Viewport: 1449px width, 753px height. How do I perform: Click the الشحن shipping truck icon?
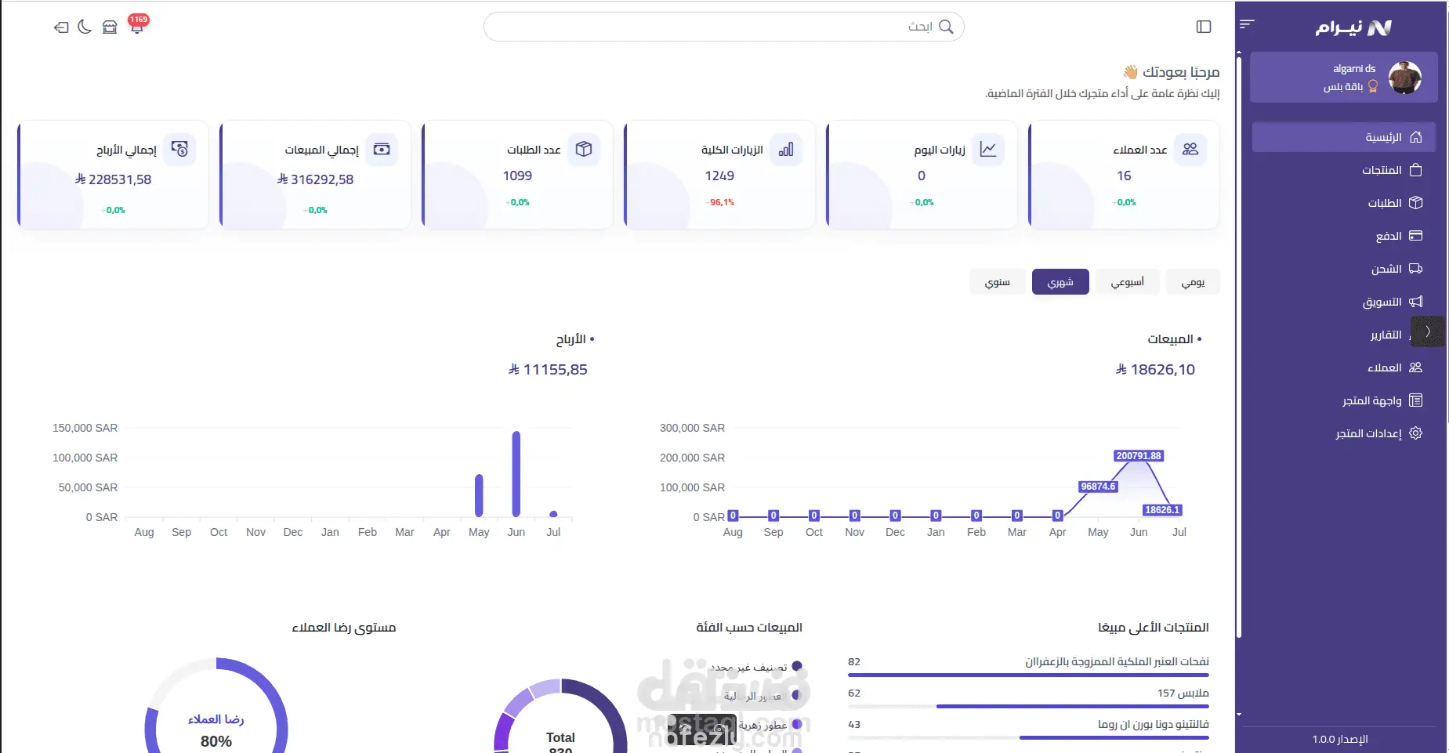(x=1415, y=269)
